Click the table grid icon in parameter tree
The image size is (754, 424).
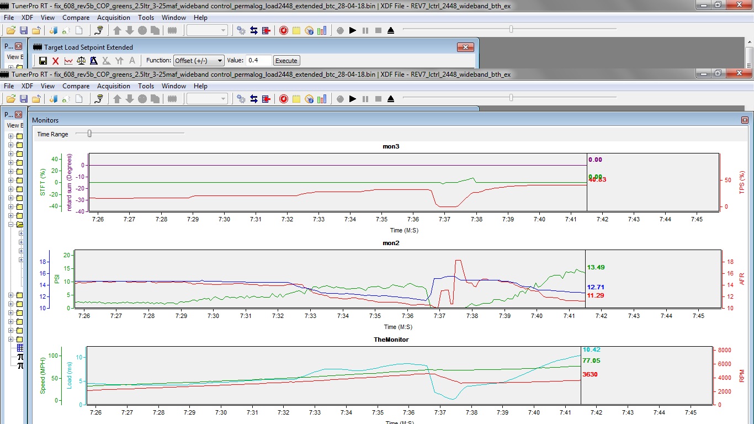20,348
